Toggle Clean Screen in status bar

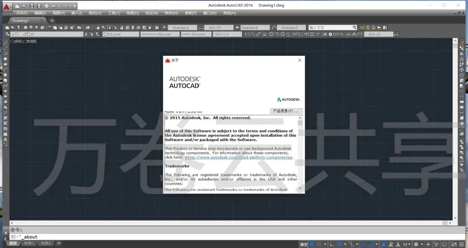tap(454, 245)
